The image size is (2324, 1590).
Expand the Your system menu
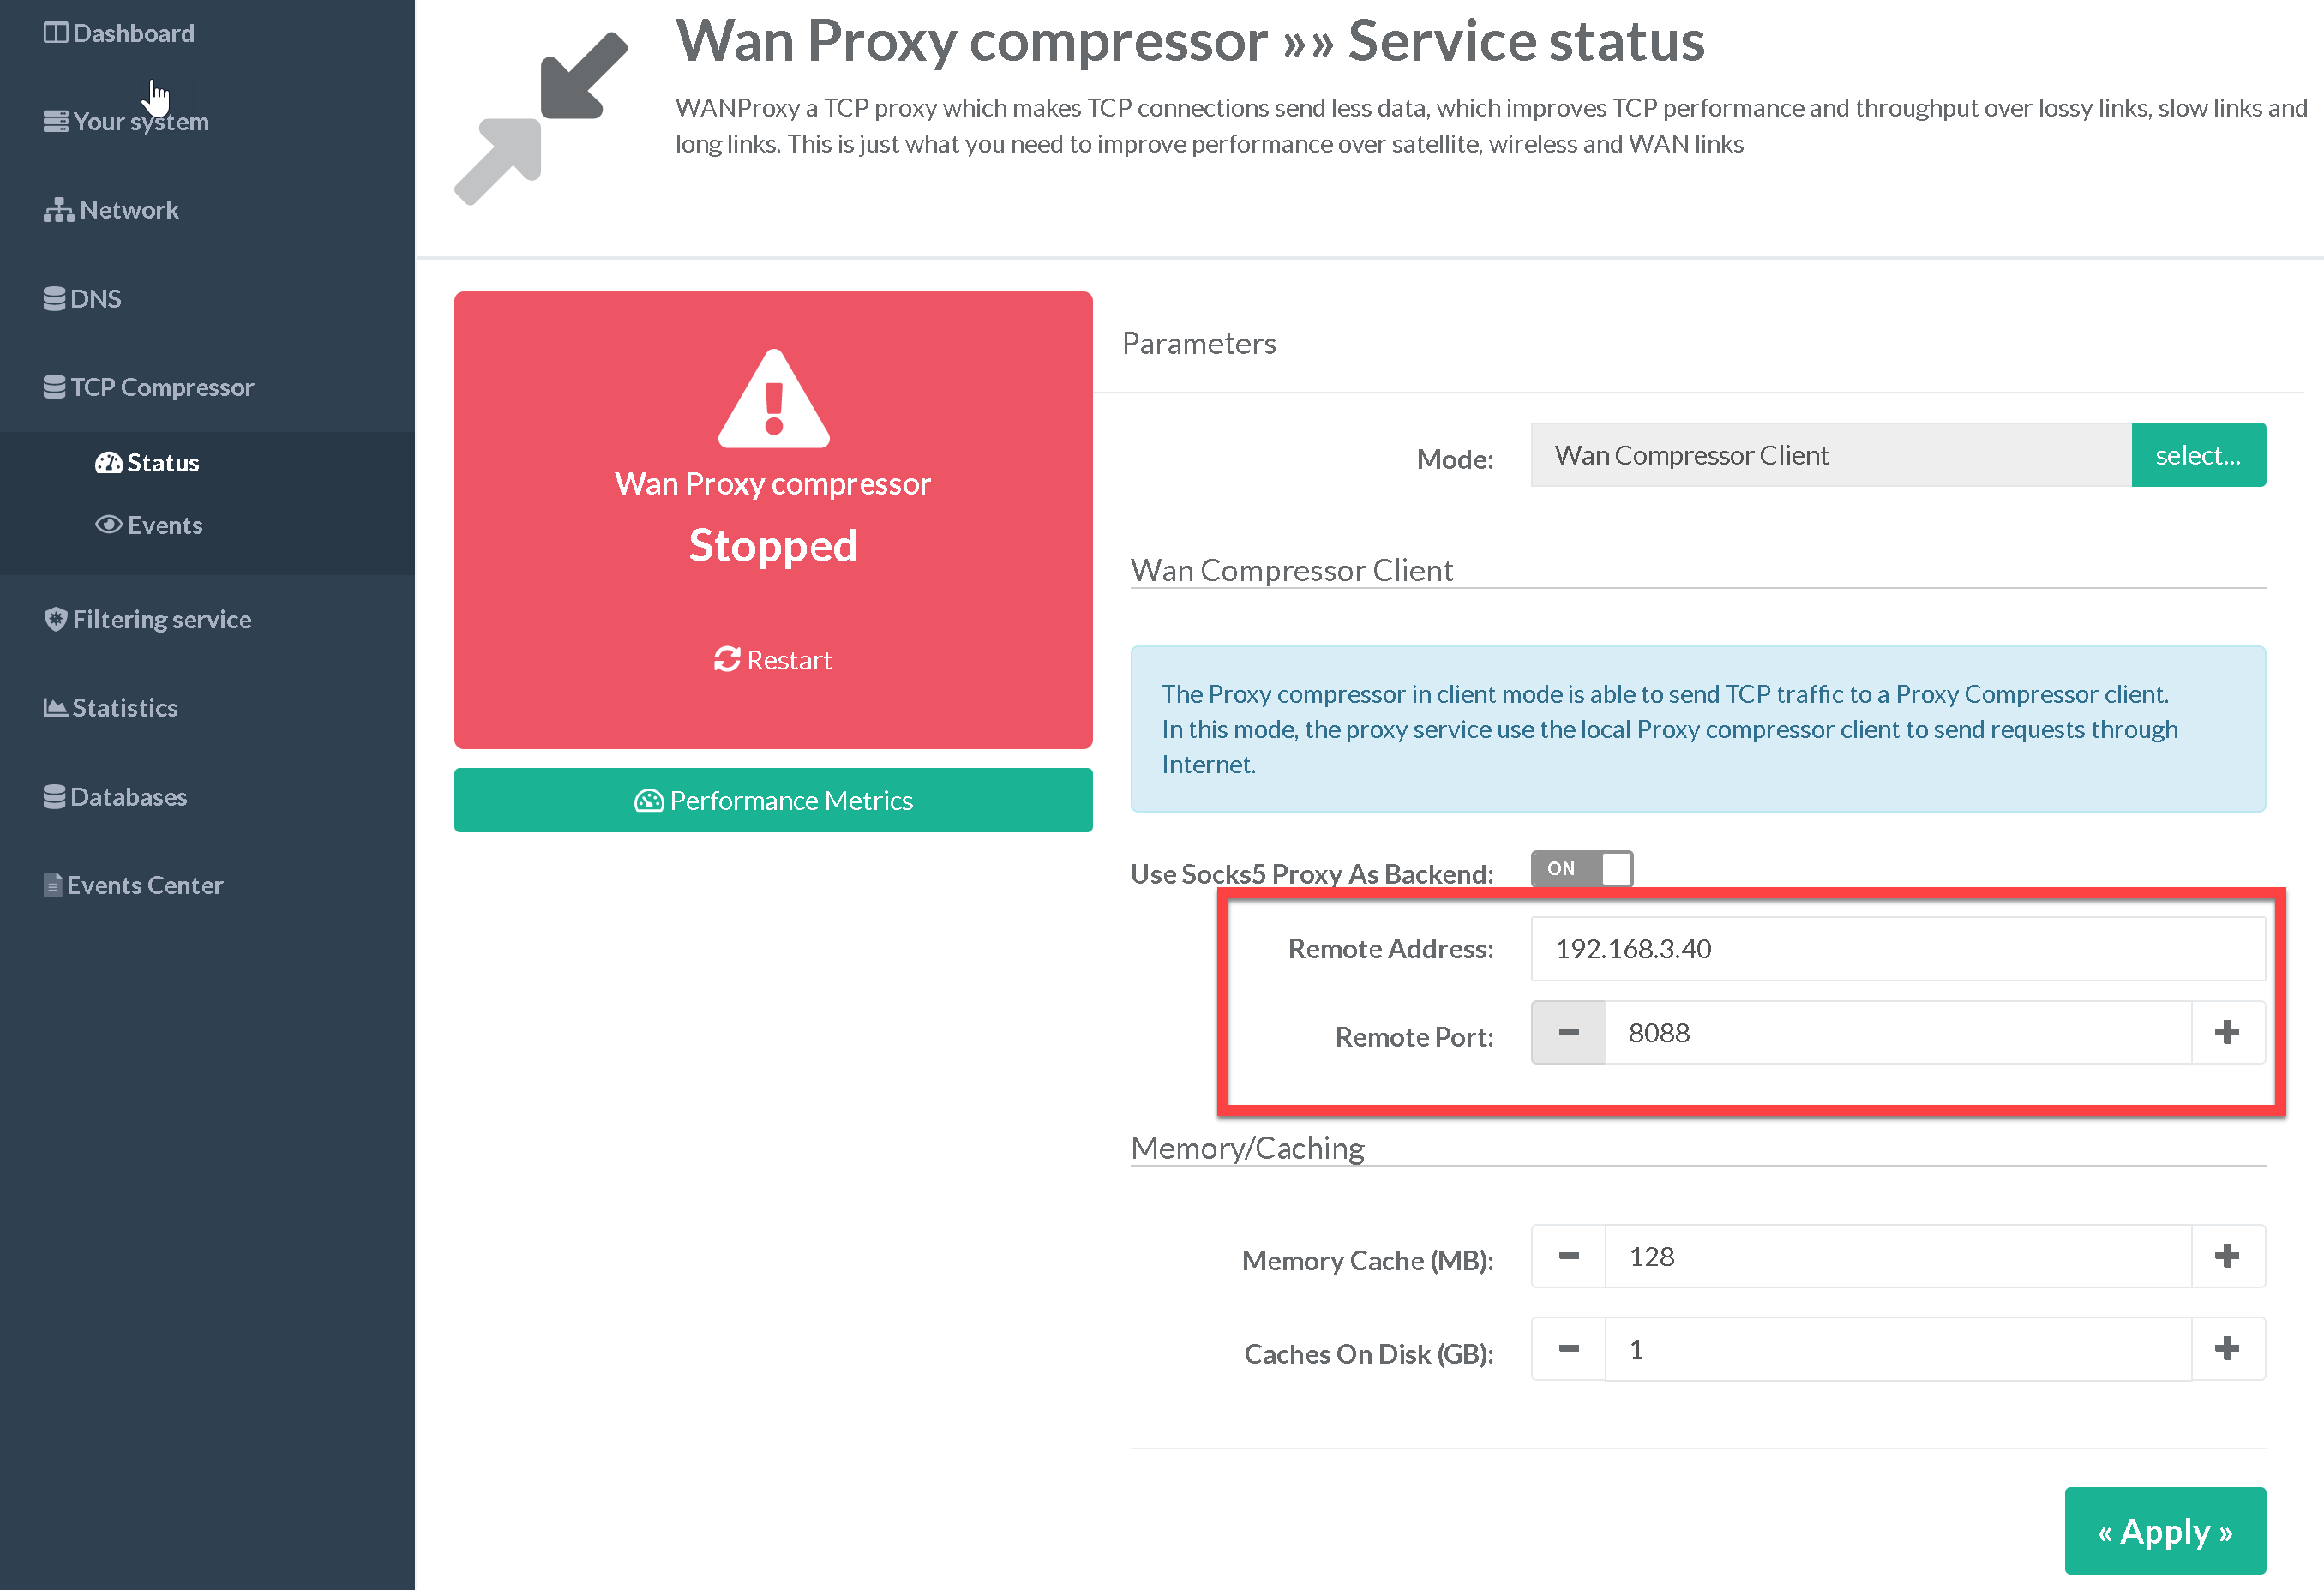click(x=140, y=122)
